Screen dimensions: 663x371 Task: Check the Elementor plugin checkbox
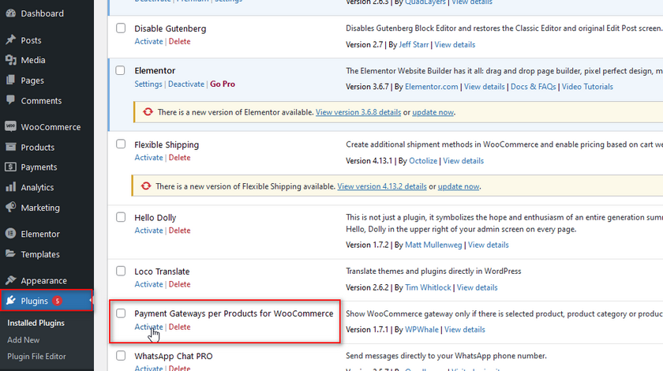click(121, 70)
